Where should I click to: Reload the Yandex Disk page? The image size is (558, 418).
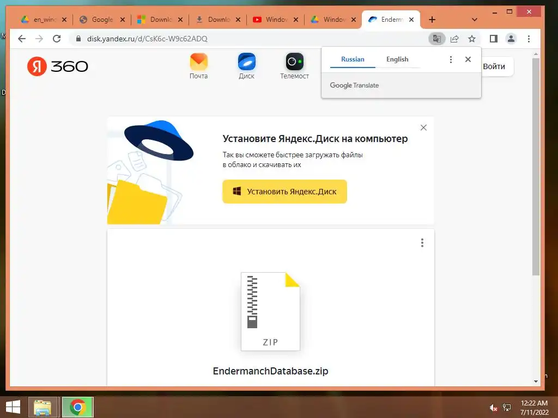57,39
